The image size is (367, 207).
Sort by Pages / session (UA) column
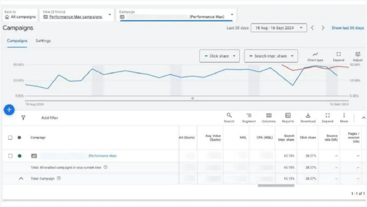[354, 137]
